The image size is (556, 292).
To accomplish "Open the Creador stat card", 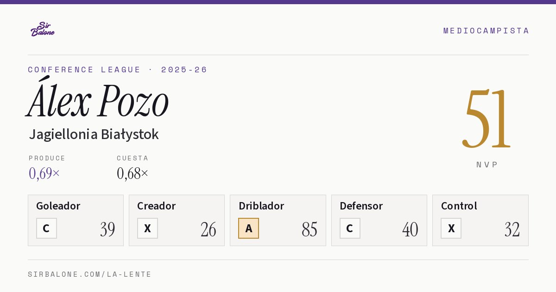I will (177, 220).
